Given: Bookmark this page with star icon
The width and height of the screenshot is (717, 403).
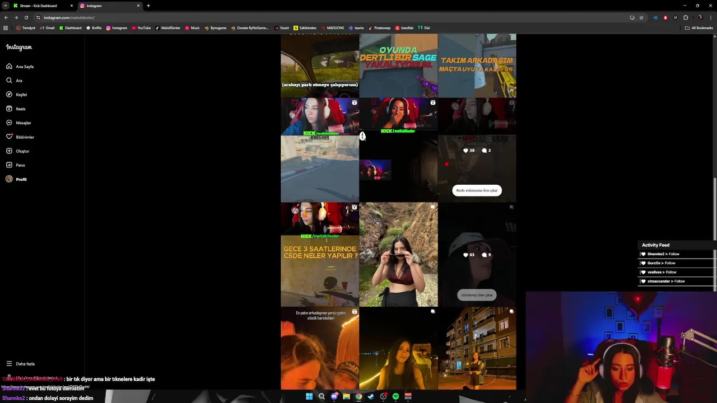Looking at the screenshot, I should pos(641,17).
